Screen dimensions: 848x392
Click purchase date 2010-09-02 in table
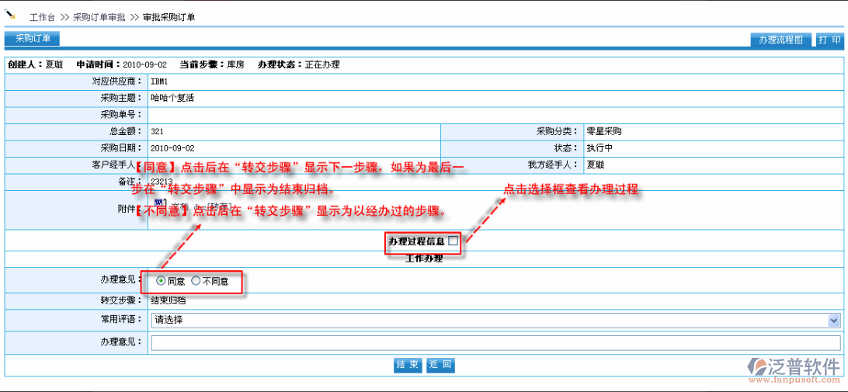172,147
